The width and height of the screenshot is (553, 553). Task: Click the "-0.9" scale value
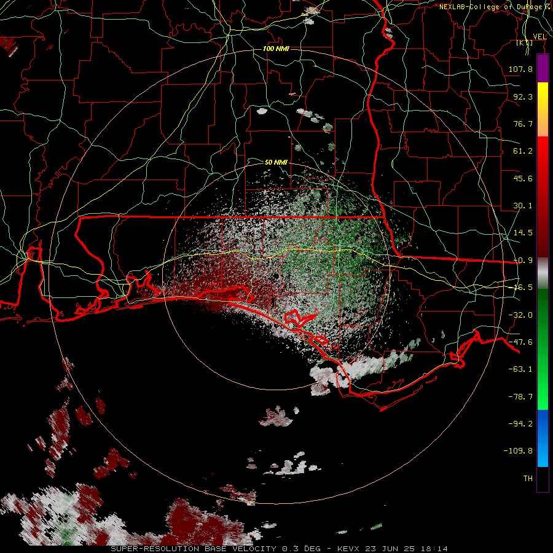pos(523,261)
